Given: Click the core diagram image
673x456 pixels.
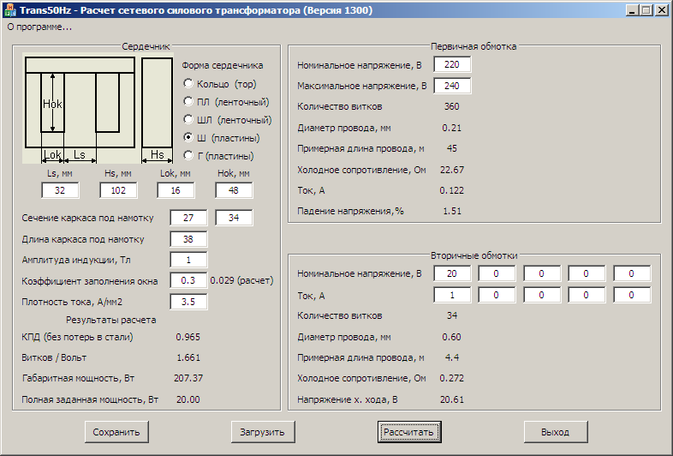Looking at the screenshot, I should point(98,108).
